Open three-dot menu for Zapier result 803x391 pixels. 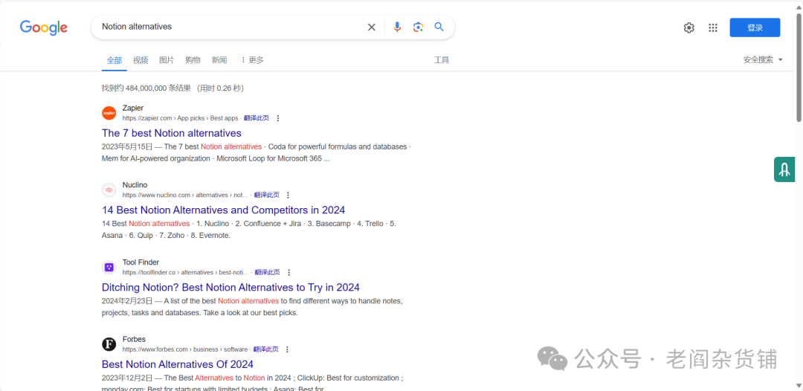pos(278,118)
